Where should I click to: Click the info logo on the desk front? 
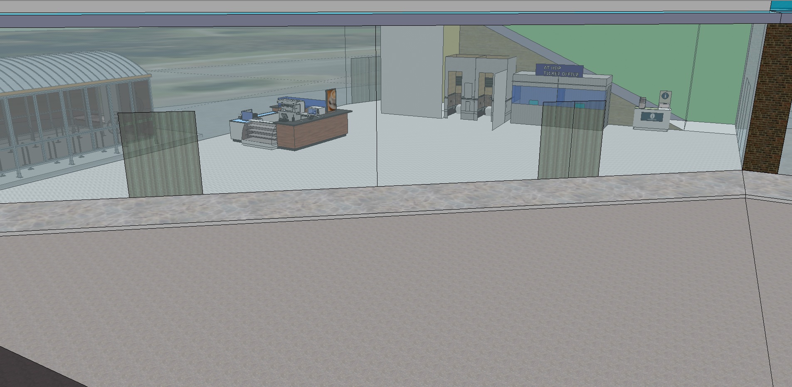click(x=651, y=117)
